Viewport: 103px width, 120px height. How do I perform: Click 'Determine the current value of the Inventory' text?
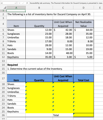tap(35, 69)
